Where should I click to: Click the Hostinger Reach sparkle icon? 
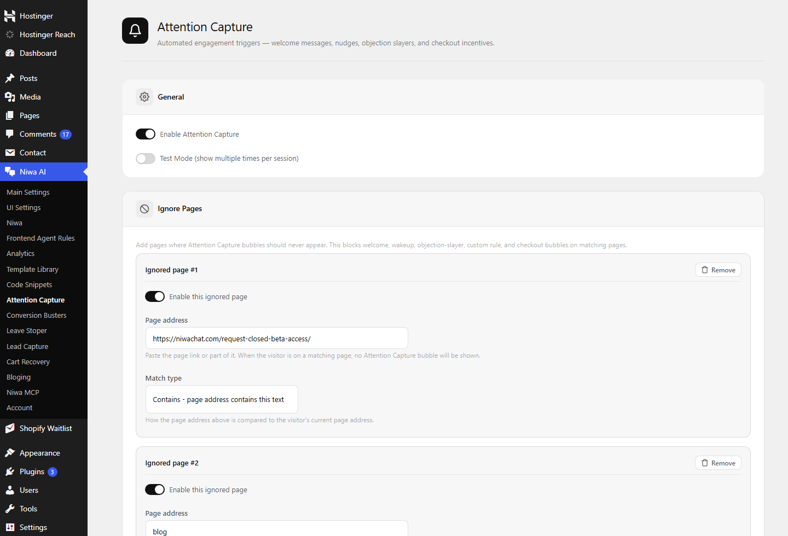10,34
